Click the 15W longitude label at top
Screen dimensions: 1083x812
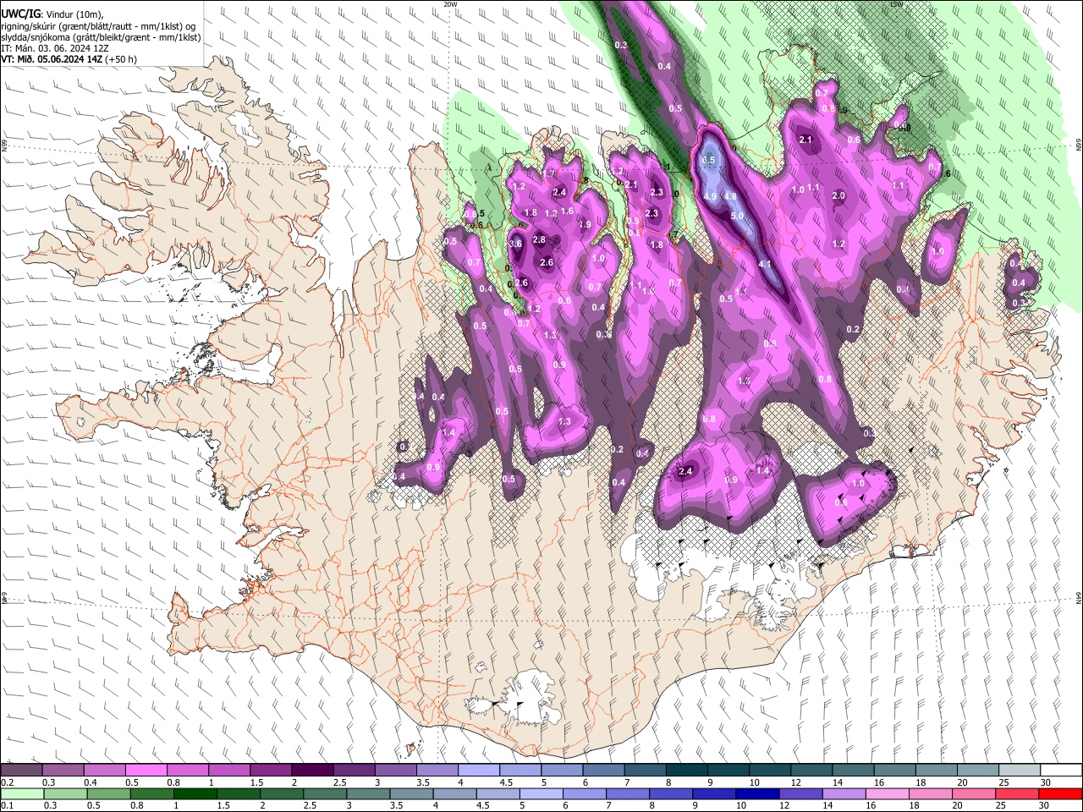pos(896,4)
